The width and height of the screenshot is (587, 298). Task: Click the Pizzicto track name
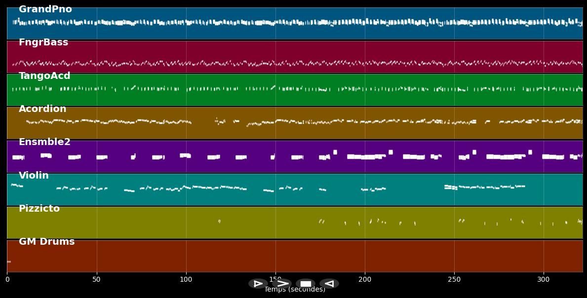click(x=39, y=209)
